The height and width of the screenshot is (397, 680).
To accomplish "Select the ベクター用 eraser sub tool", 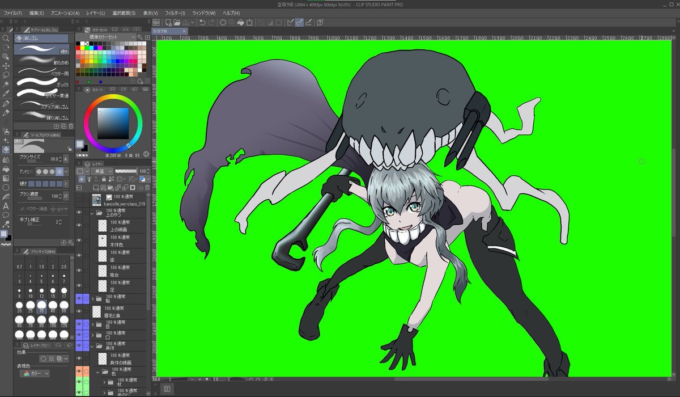I will click(x=42, y=73).
